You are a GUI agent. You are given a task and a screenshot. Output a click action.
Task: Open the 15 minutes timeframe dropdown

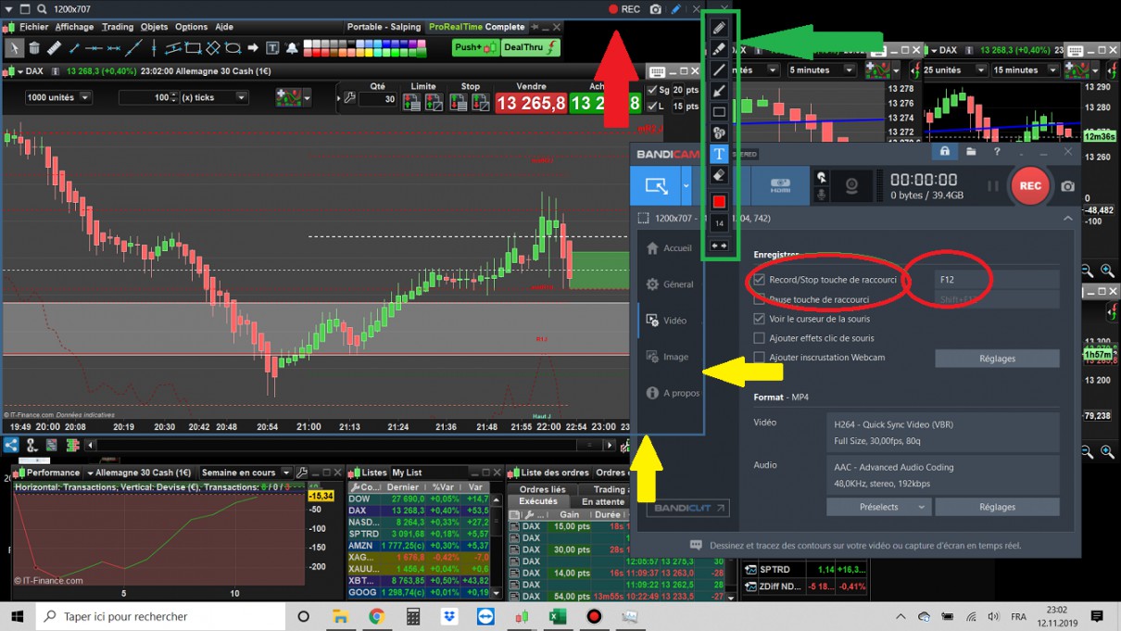pos(1024,69)
